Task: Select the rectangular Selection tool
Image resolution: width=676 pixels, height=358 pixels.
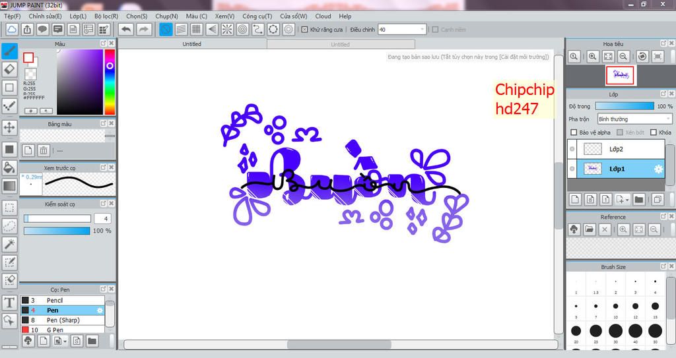Action: click(9, 208)
